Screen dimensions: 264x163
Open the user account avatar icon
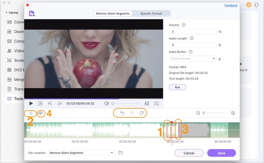(249, 5)
